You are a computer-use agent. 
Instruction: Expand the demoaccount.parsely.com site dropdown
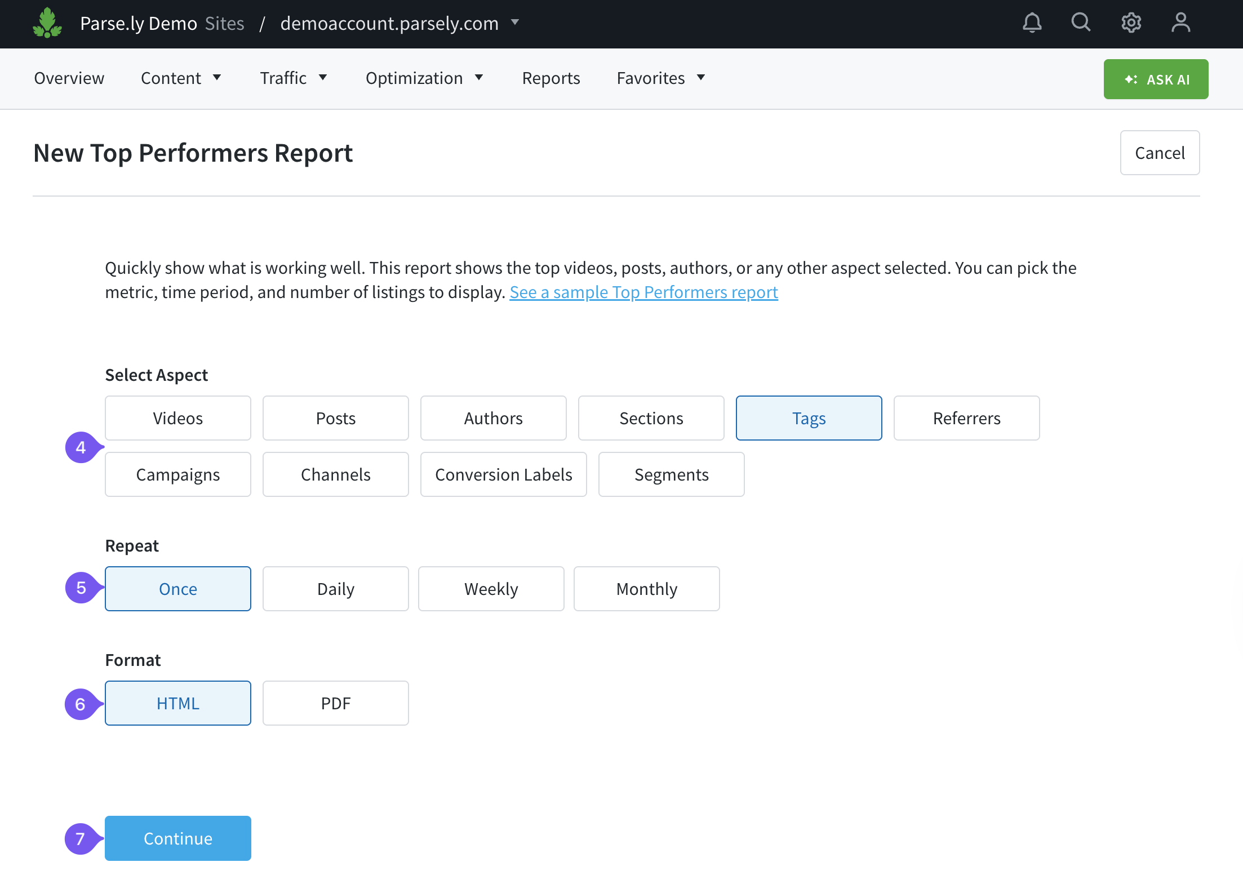pos(514,23)
